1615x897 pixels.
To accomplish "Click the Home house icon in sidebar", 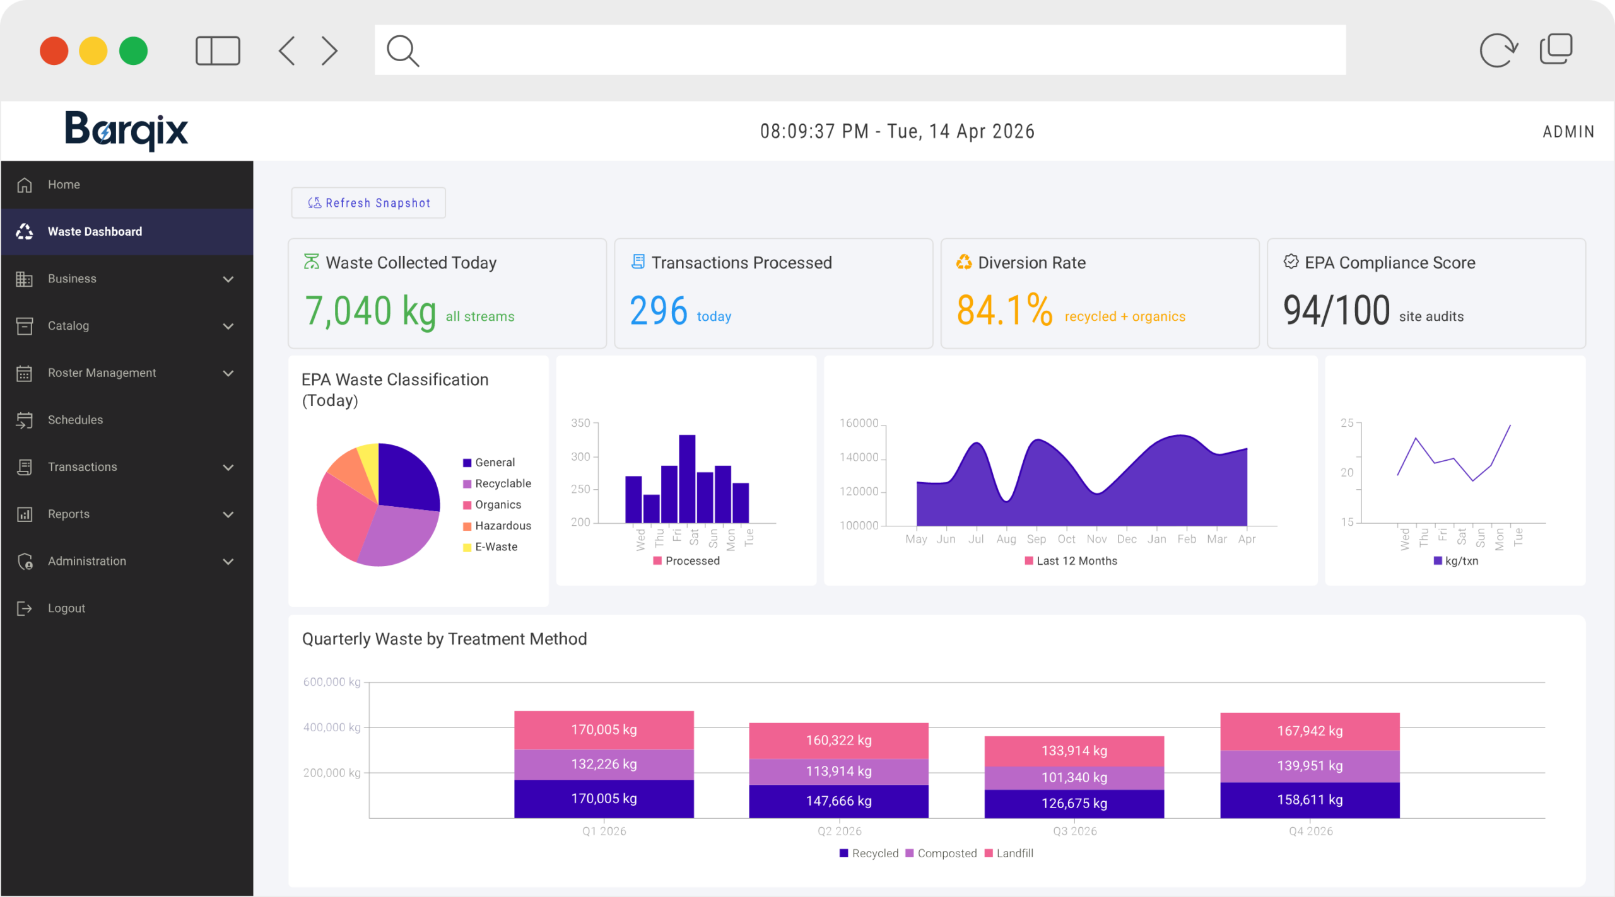I will (25, 185).
